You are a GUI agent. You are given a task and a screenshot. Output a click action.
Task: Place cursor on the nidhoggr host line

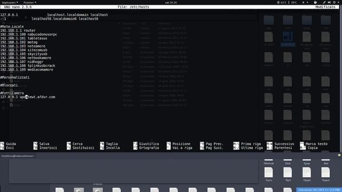click(21, 62)
